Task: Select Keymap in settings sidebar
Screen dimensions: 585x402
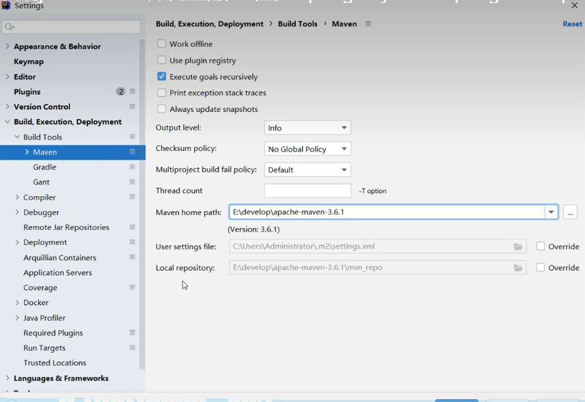Action: pos(29,61)
